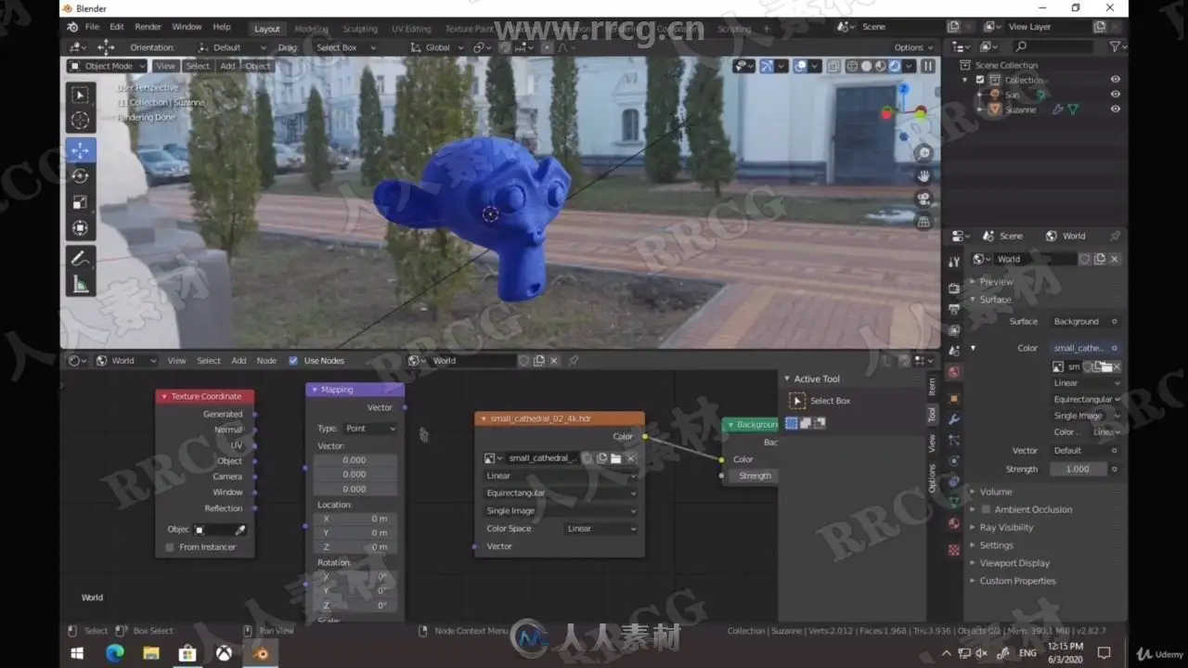
Task: Click the Background node Strength slider
Action: click(755, 476)
